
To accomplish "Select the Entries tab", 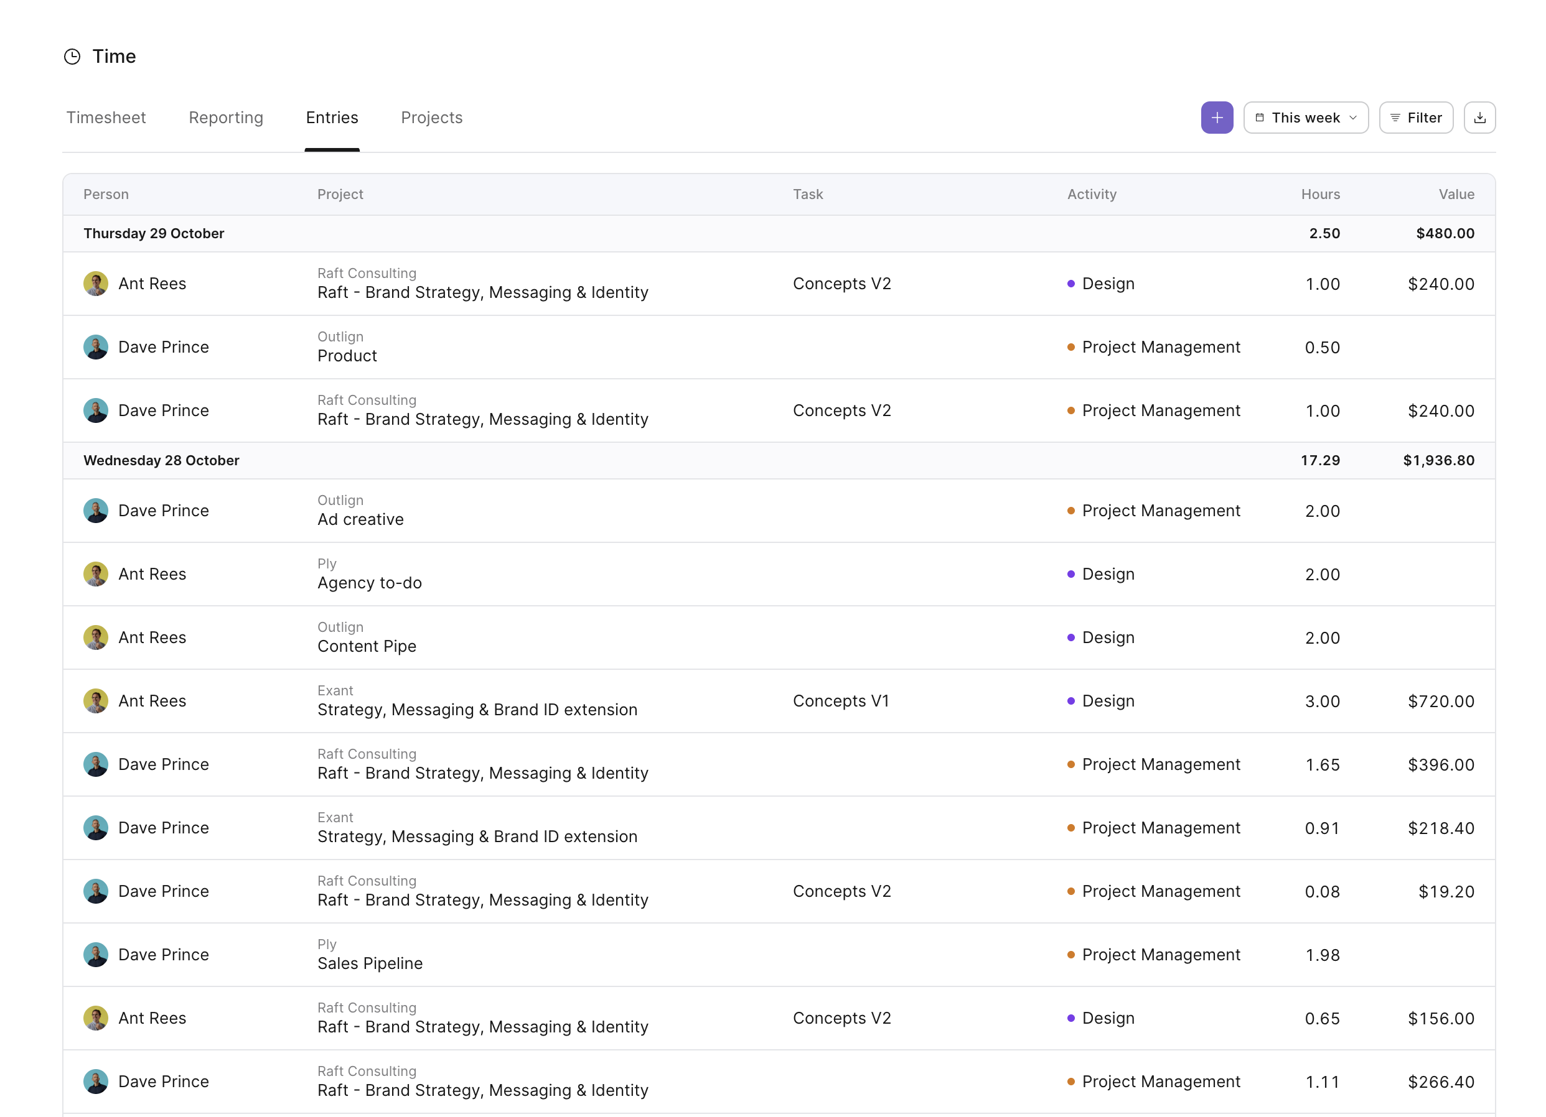I will pos(332,118).
